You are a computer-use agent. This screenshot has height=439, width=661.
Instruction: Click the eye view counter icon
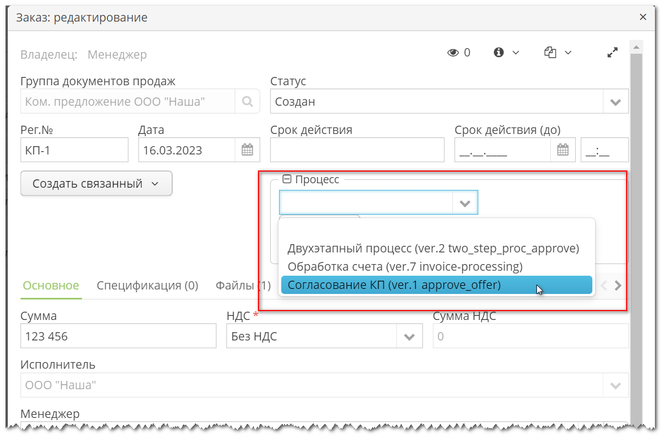point(453,53)
